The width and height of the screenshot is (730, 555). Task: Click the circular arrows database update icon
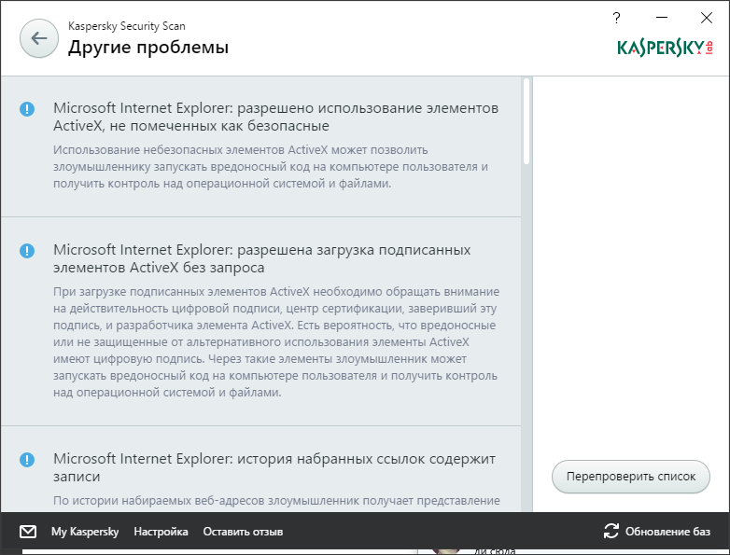[611, 532]
